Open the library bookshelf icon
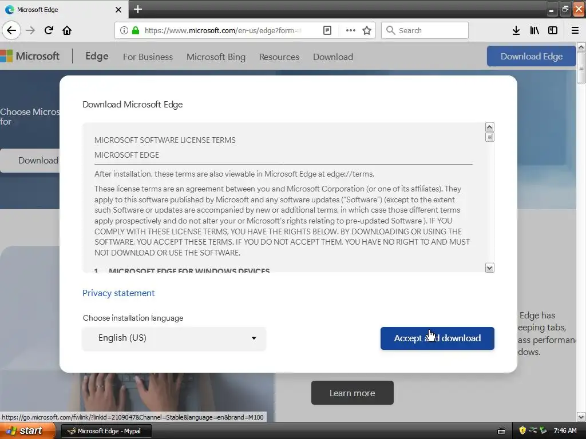This screenshot has width=586, height=439. pyautogui.click(x=534, y=30)
